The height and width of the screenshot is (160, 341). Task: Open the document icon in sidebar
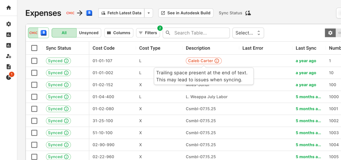(9, 67)
